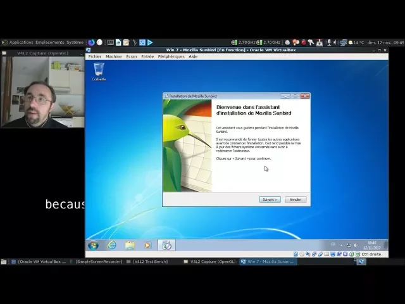Open the Emplacements menu in top panel

pos(50,42)
